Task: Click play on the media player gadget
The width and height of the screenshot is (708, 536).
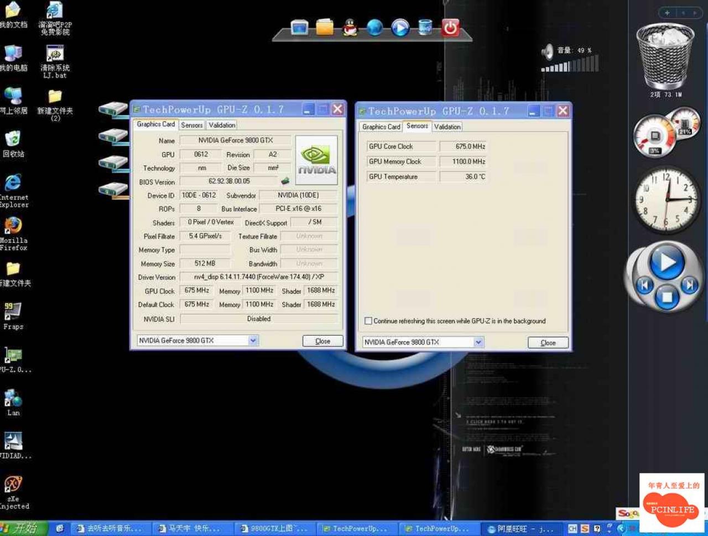Action: (x=667, y=263)
